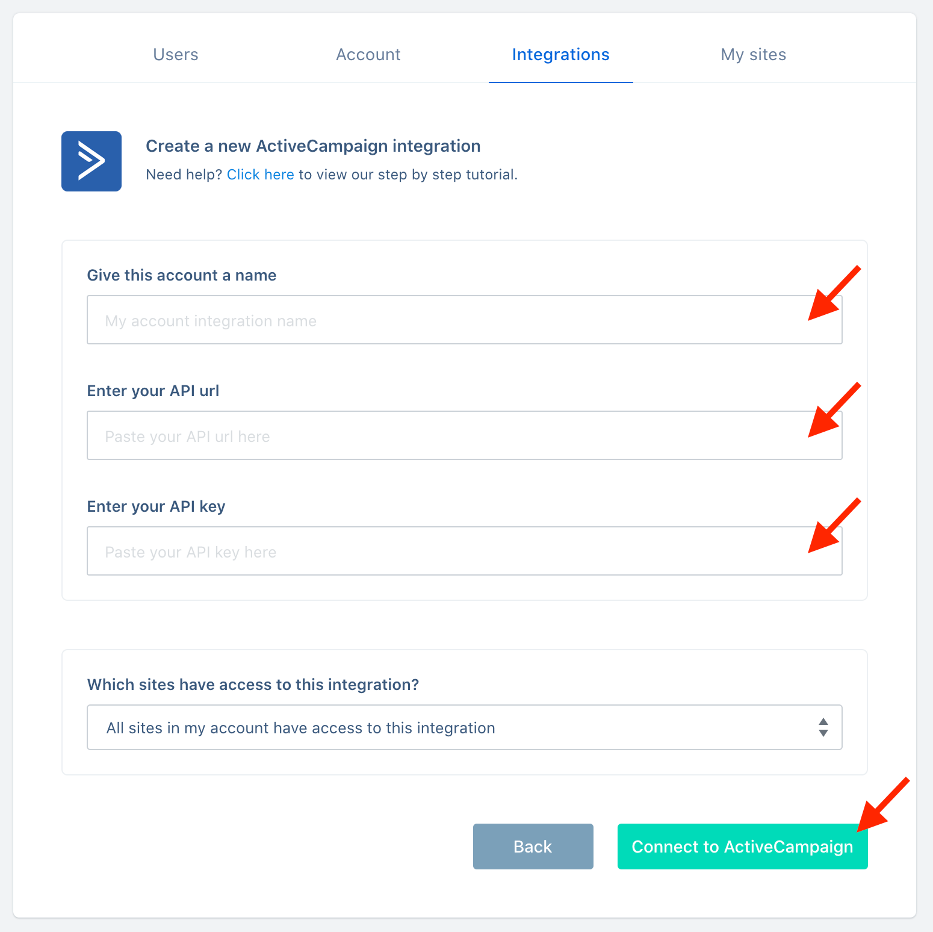Select the Integrations tab
Screen dimensions: 933x932
click(x=561, y=55)
